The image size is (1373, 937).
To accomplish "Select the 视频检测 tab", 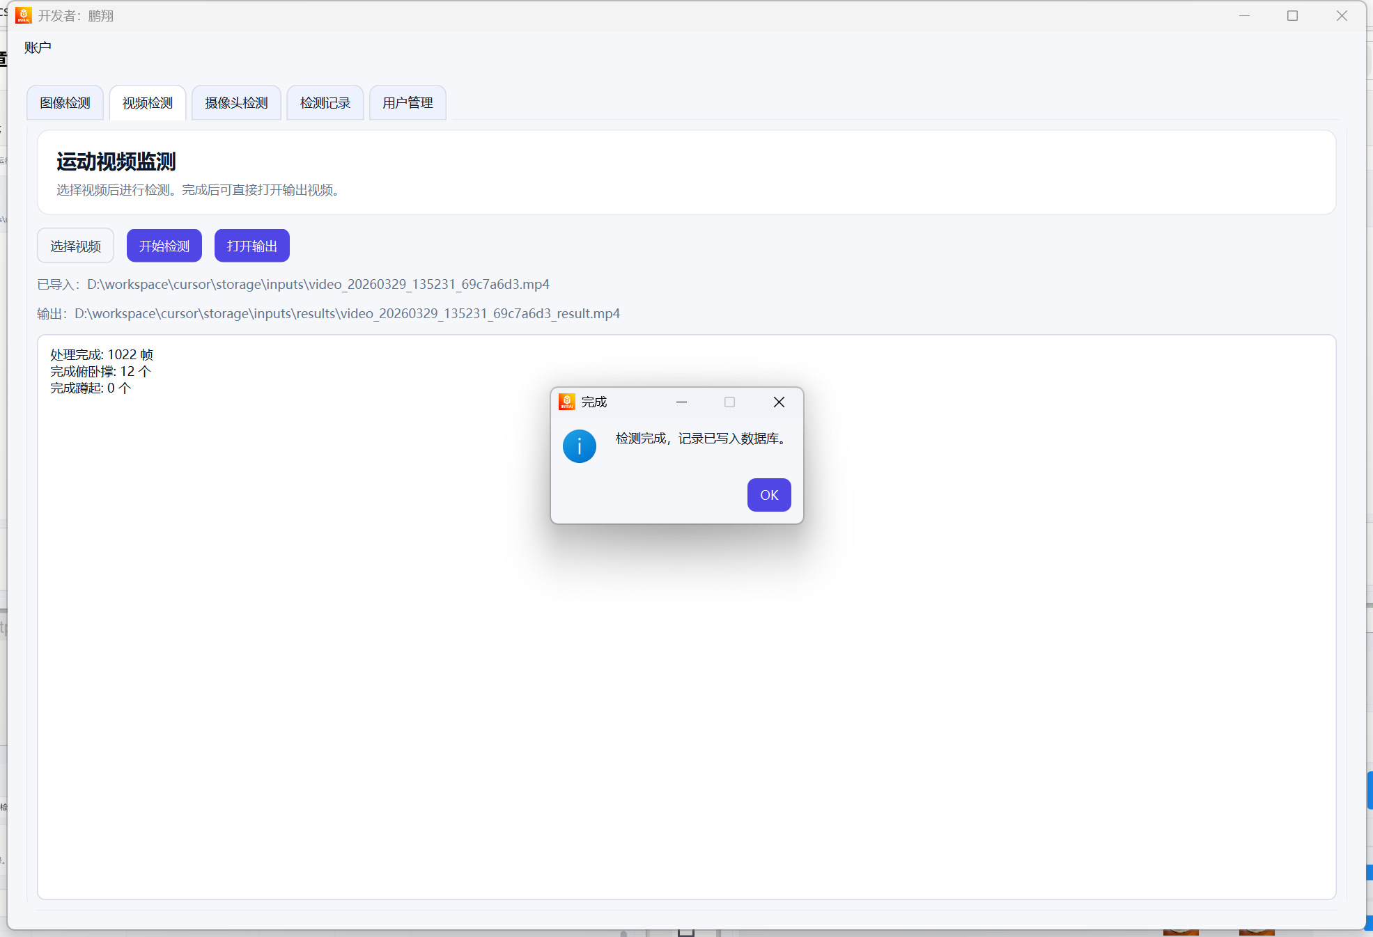I will tap(147, 103).
